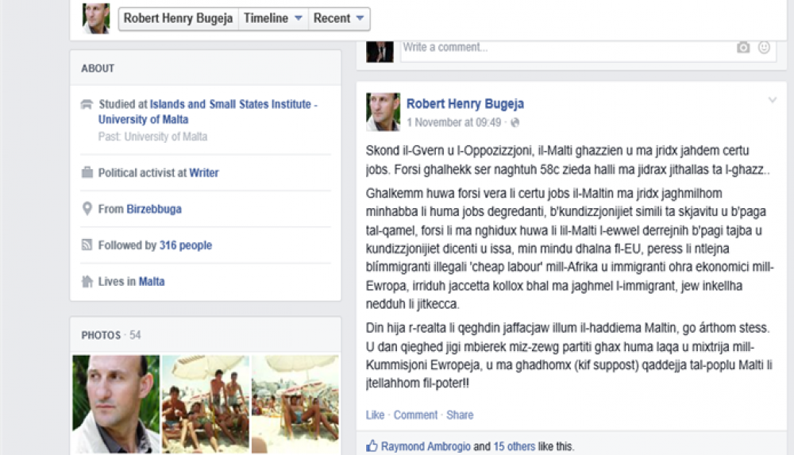794x455 pixels.
Task: View the 316 people followers link
Action: (185, 245)
